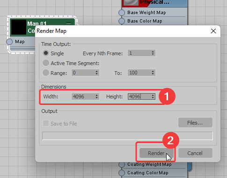
Task: Click the Physical material node preview sphere
Action: [131, 2]
